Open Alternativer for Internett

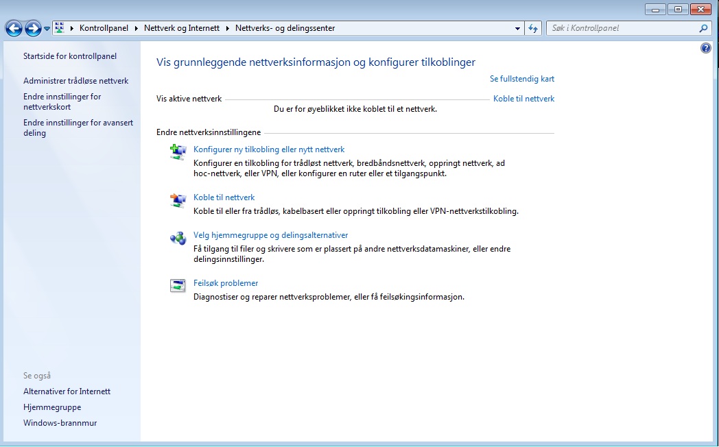[67, 391]
